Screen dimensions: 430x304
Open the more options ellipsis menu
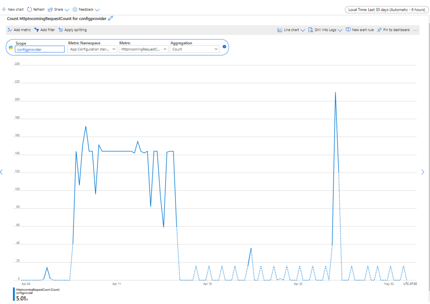tap(416, 30)
